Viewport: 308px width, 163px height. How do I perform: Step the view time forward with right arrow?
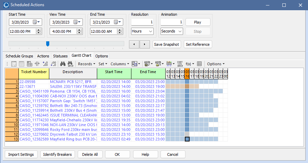click(x=145, y=44)
